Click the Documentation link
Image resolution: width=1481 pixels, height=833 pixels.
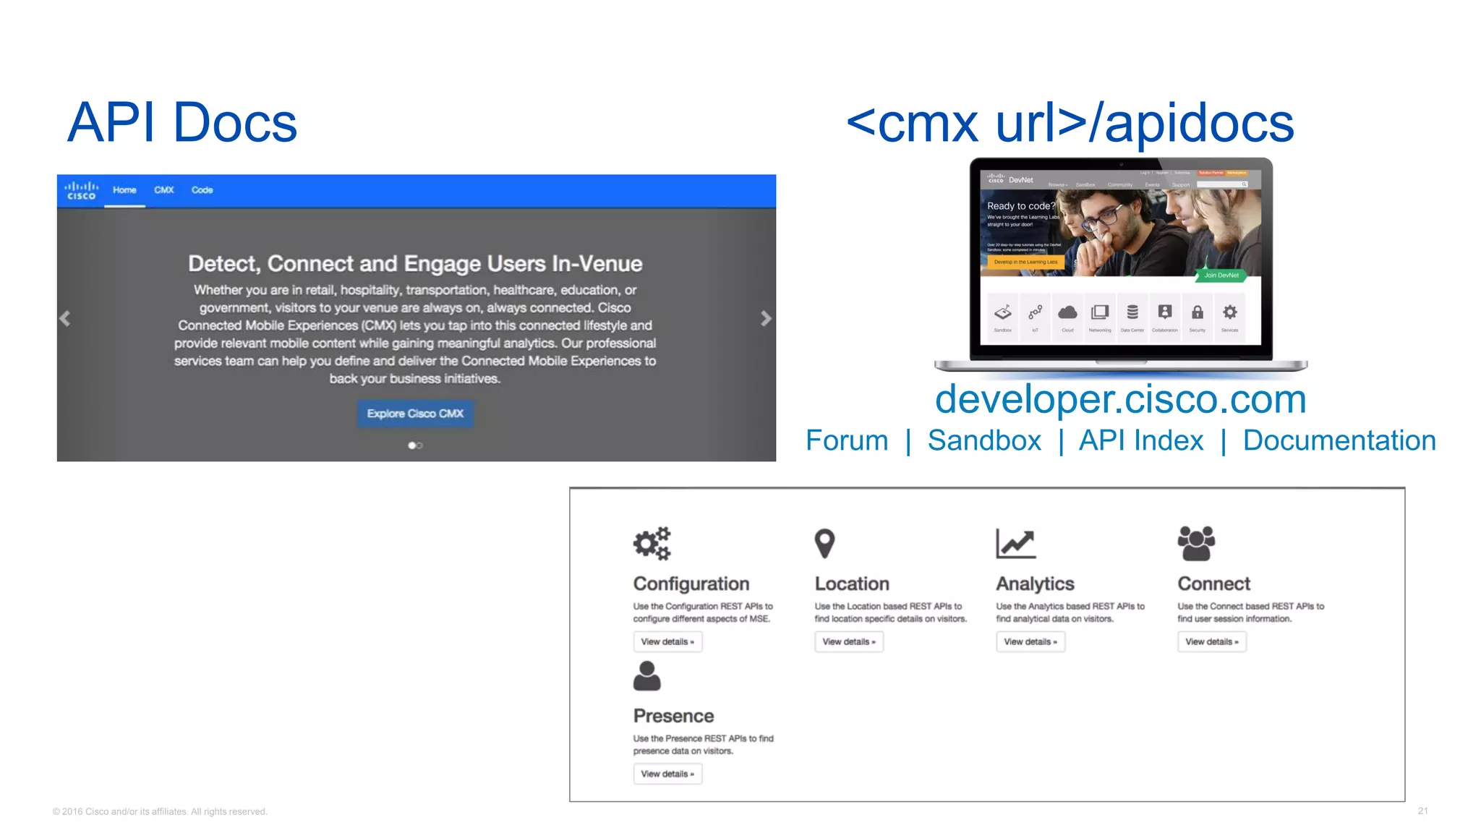click(x=1339, y=440)
